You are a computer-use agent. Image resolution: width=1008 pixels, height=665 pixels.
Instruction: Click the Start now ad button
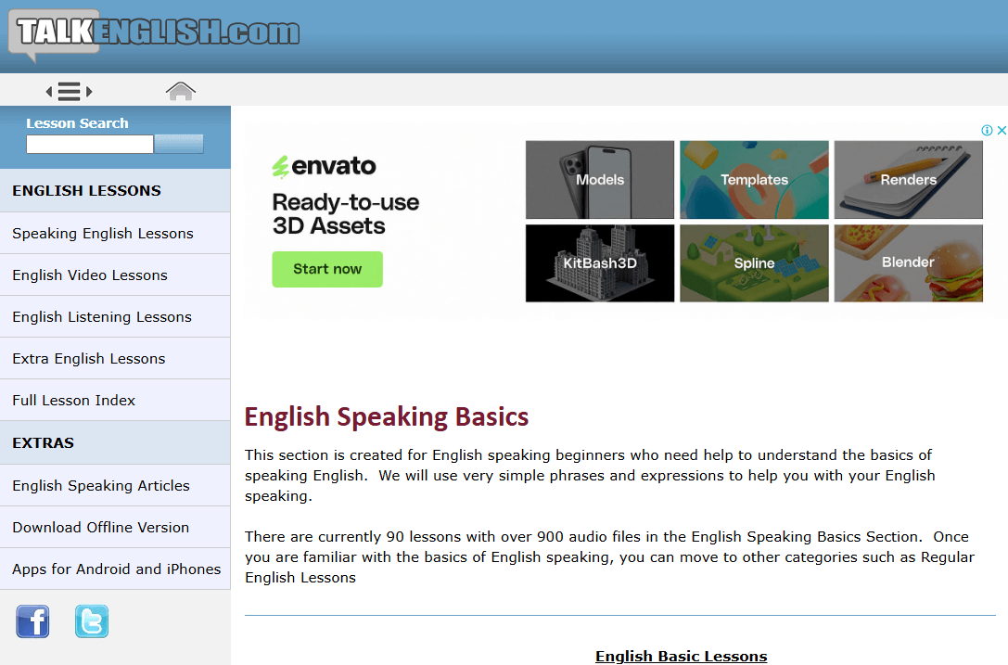(x=327, y=269)
